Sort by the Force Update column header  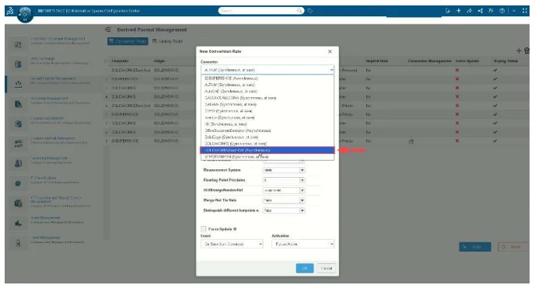[x=467, y=61]
